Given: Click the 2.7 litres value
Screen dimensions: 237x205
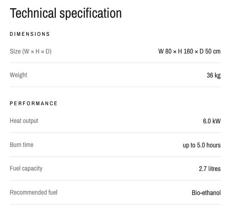Looking at the screenshot, I should point(210,169).
